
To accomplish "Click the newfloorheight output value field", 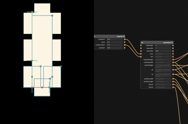I will tap(163, 82).
